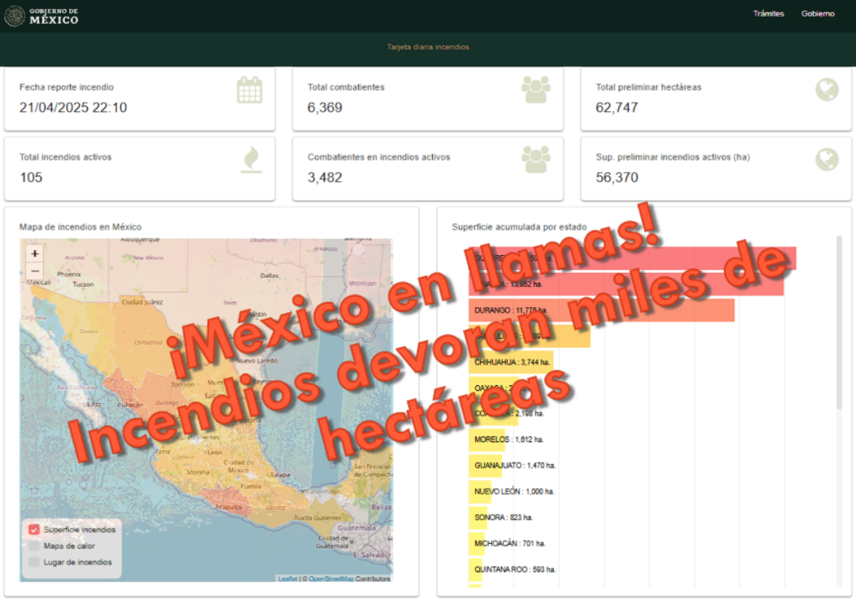Click the people icon in Total combatientes card
Image resolution: width=856 pixels, height=599 pixels.
(x=535, y=89)
